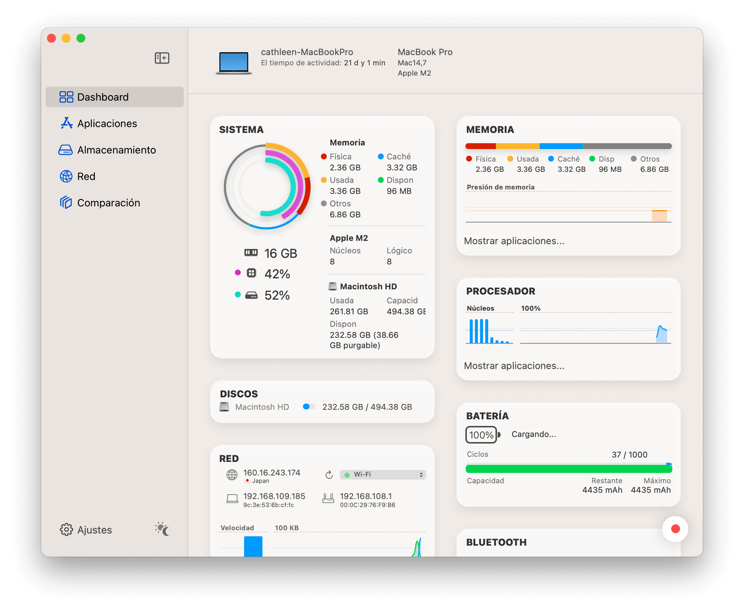Viewport: 744px width, 611px height.
Task: Click the gateway IP 192.168.108.1
Action: (x=366, y=496)
